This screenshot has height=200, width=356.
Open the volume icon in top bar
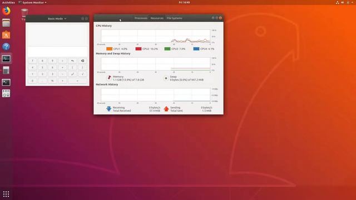(x=343, y=2)
